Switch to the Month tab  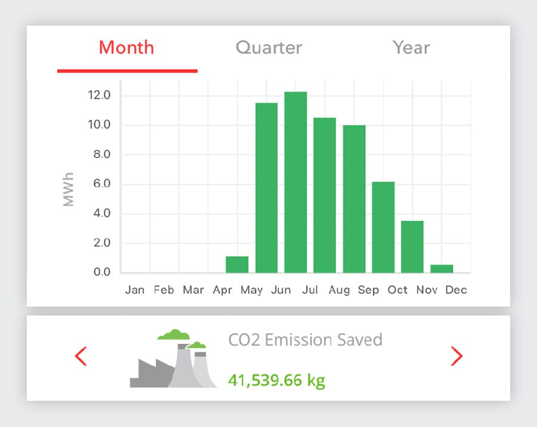tap(126, 48)
